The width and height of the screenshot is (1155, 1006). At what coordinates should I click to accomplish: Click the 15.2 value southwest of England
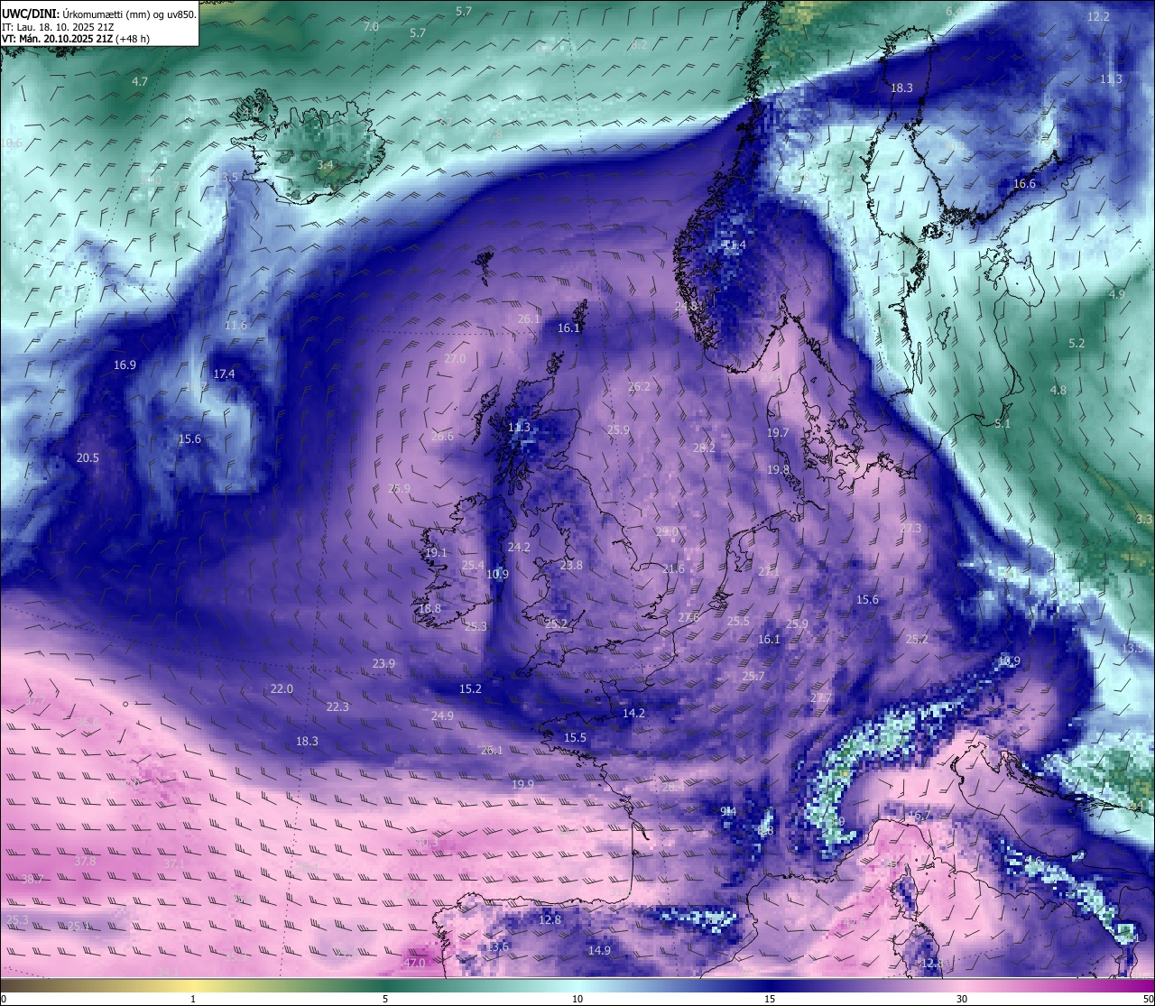point(470,688)
